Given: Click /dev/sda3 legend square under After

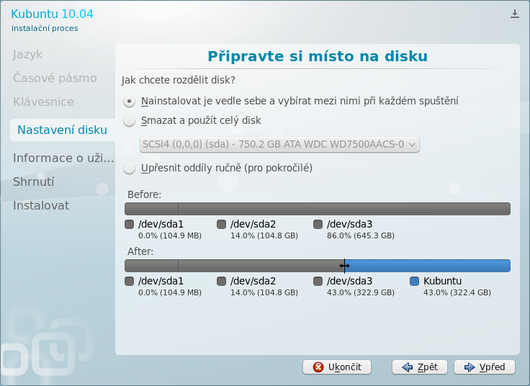Looking at the screenshot, I should pyautogui.click(x=318, y=282).
